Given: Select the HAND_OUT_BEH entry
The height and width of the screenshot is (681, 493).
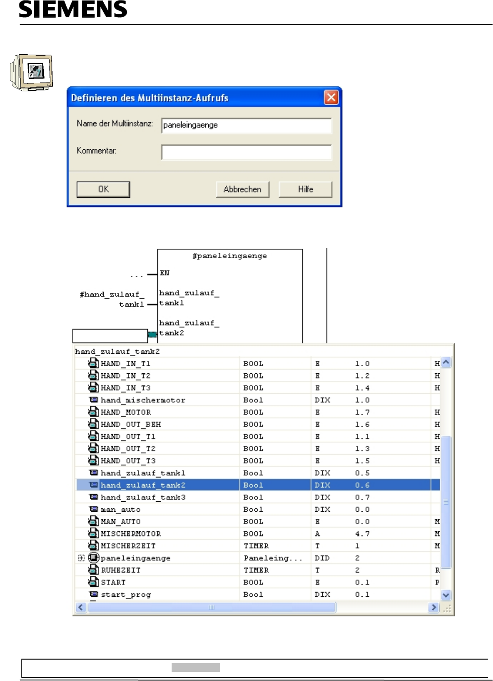Looking at the screenshot, I should pos(131,424).
